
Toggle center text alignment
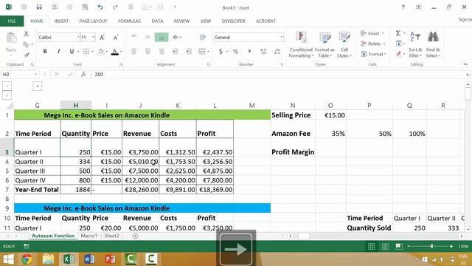147,52
